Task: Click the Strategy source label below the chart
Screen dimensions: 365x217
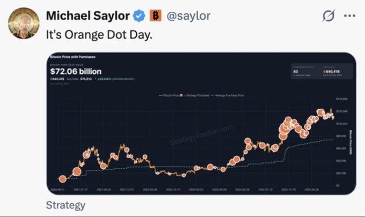Action: (65, 205)
